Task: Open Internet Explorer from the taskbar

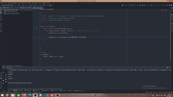Action: tap(7, 95)
